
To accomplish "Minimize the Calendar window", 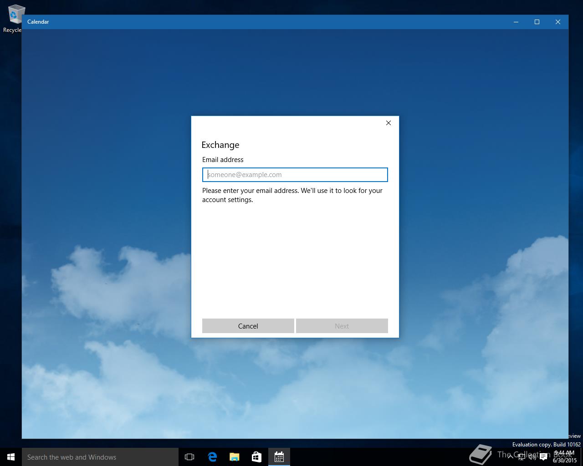I will coord(516,22).
